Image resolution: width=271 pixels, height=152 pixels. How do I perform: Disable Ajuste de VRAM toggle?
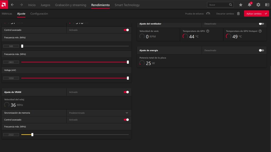tap(126, 92)
